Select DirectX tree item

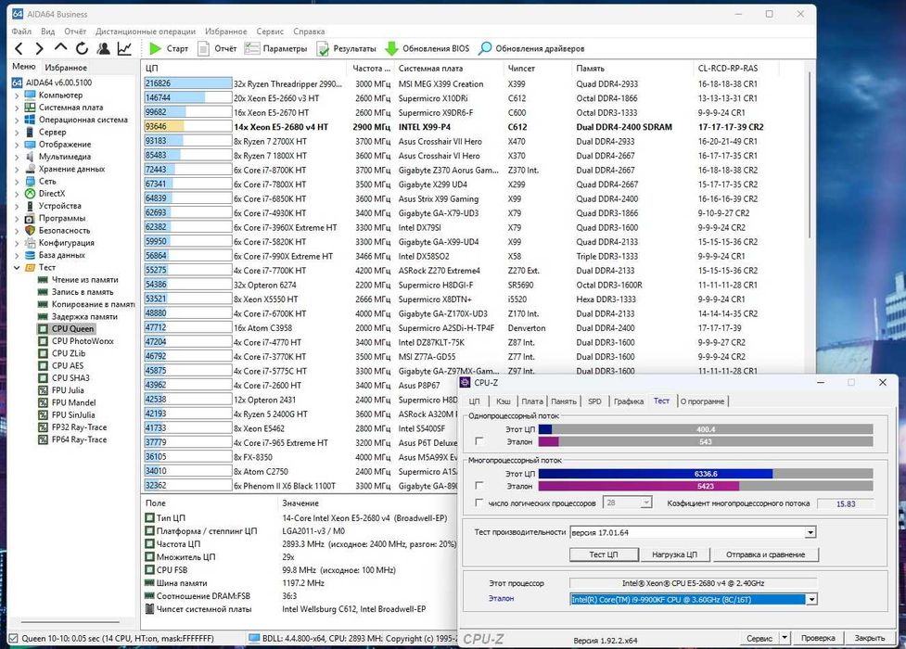click(x=51, y=193)
